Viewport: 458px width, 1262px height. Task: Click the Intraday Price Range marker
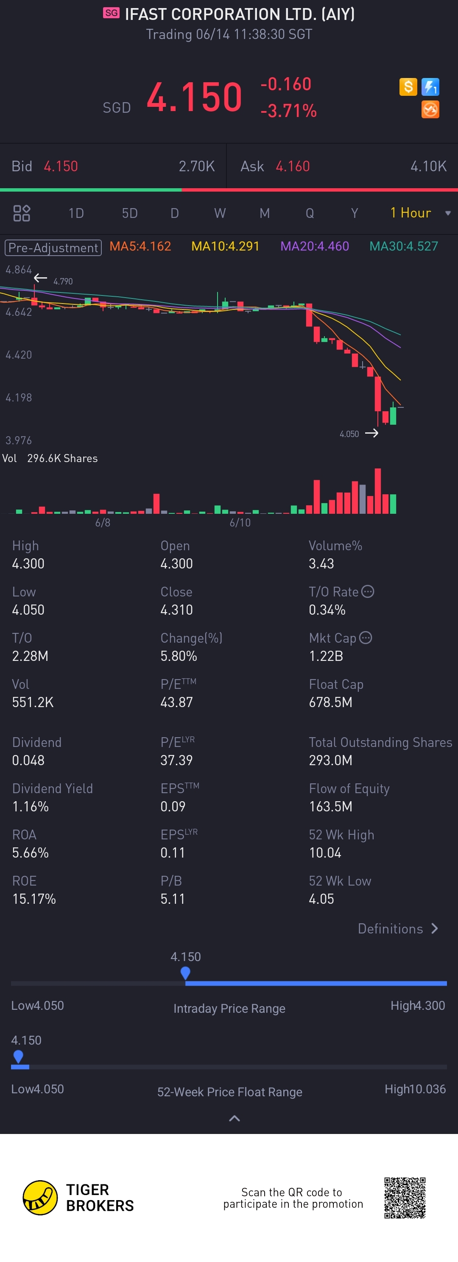(x=185, y=973)
